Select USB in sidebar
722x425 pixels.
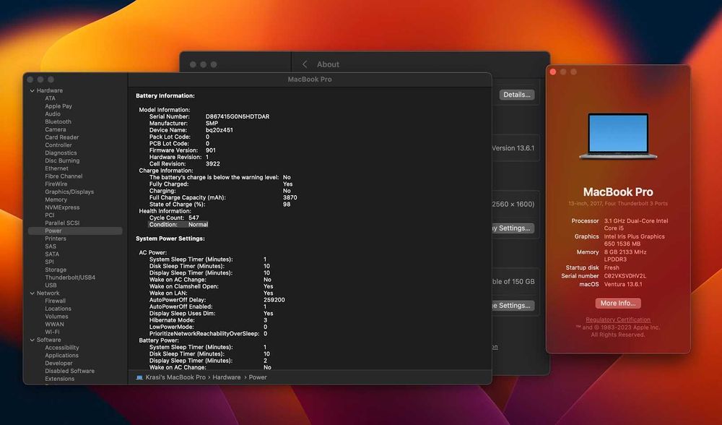pyautogui.click(x=51, y=286)
